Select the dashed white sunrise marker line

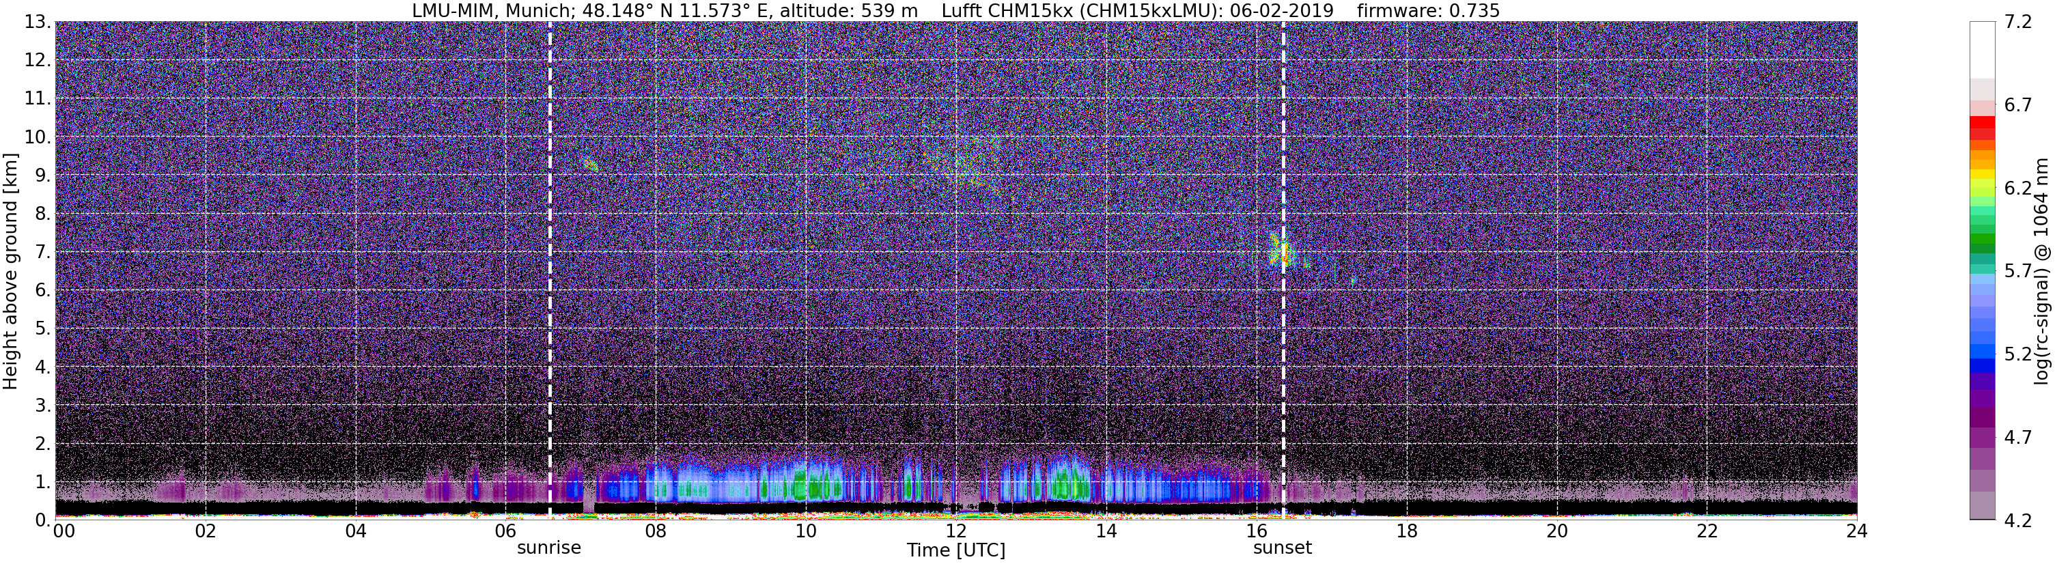click(550, 270)
